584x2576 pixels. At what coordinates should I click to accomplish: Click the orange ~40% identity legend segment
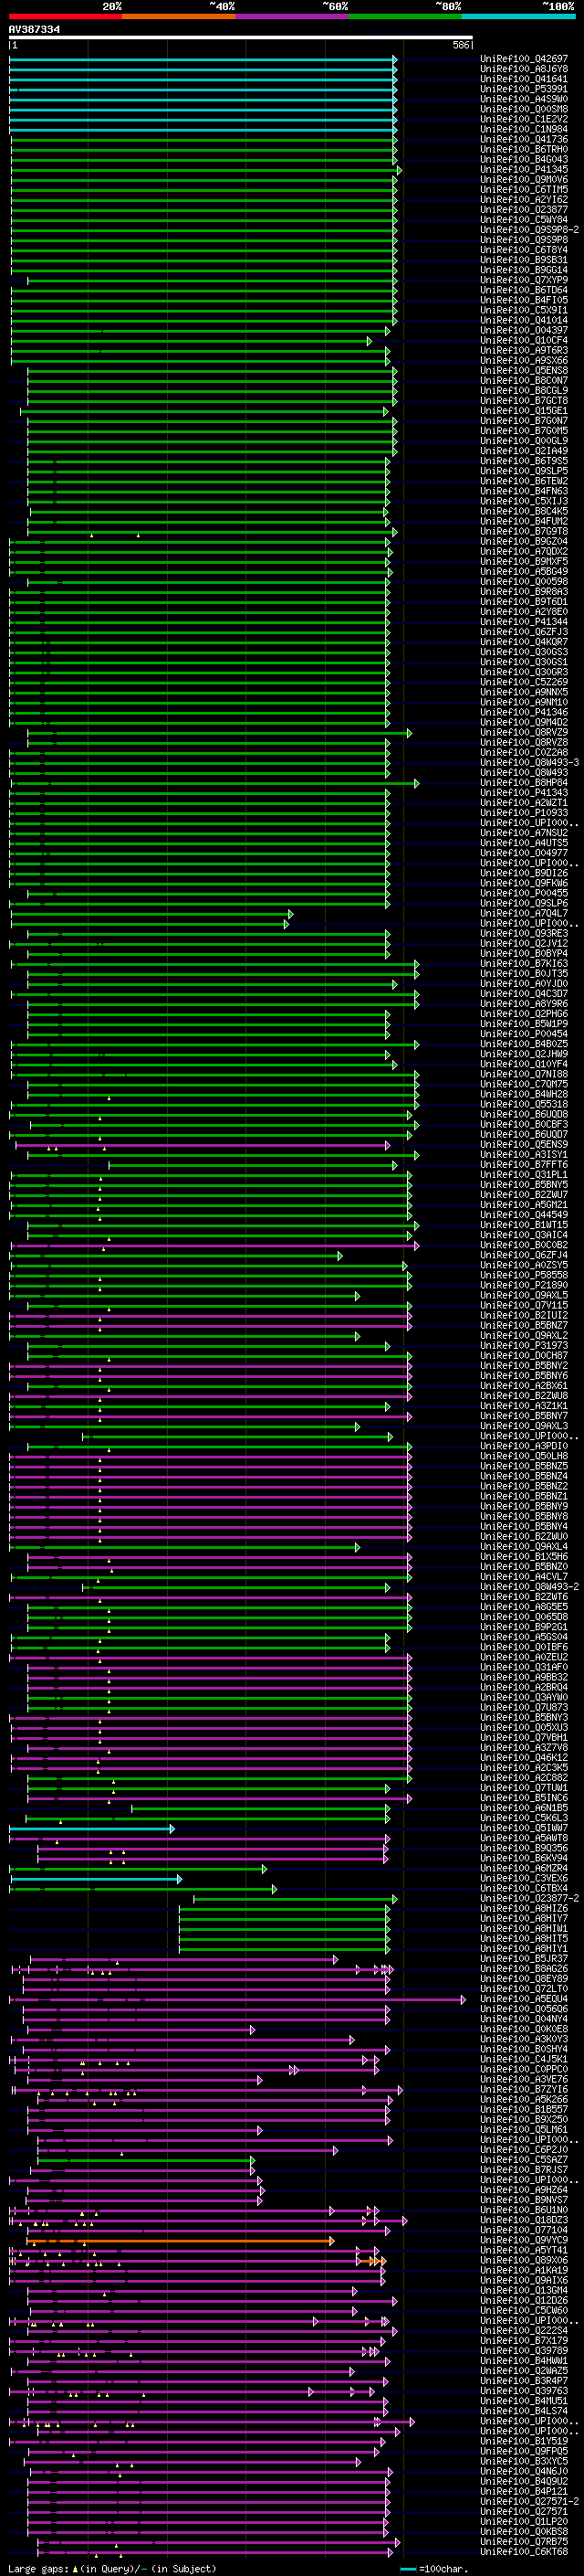(x=180, y=16)
